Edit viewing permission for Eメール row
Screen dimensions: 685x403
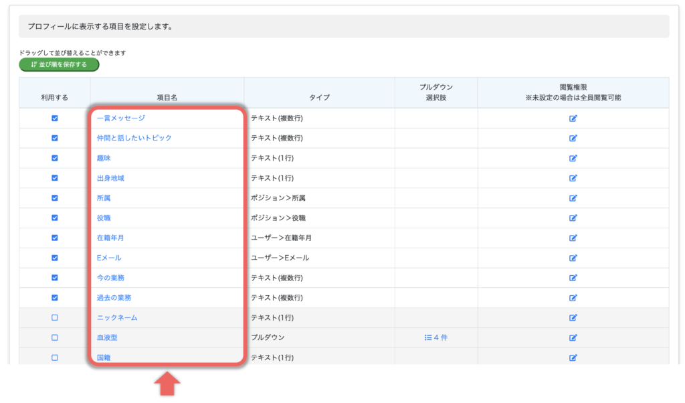[573, 258]
